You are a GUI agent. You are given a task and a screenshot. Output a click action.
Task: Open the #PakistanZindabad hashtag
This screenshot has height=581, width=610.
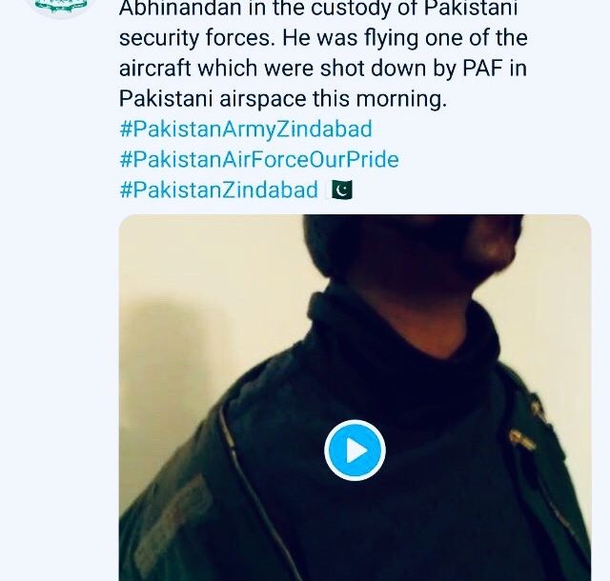point(219,190)
